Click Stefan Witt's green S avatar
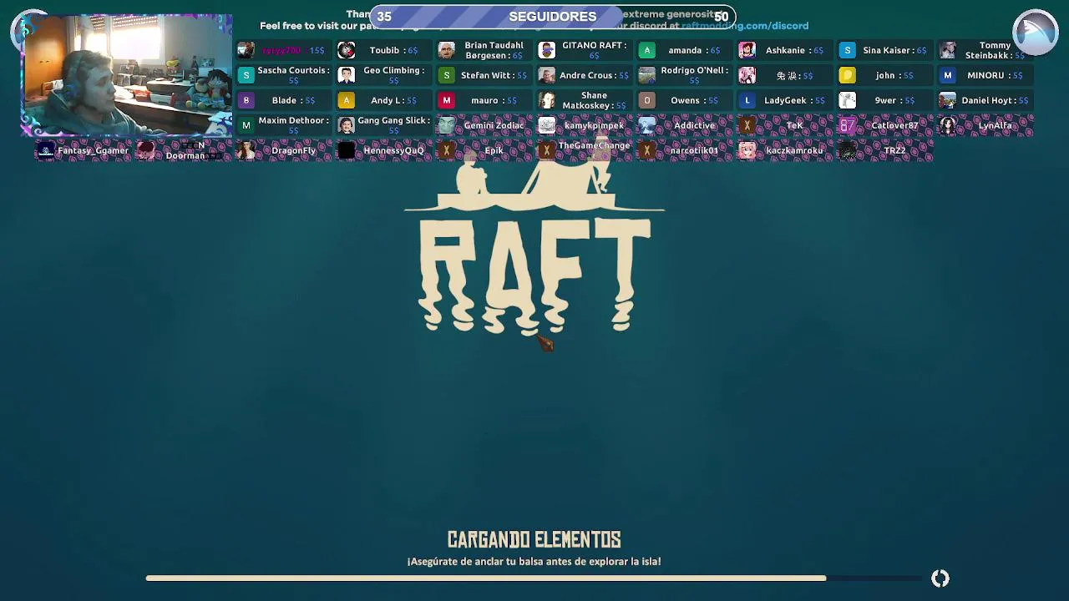The image size is (1069, 601). (447, 75)
